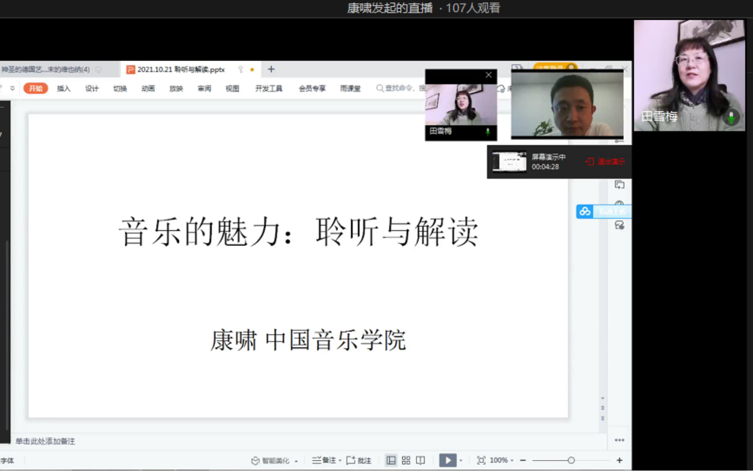Expand the 智能美化 arrow
Image resolution: width=753 pixels, height=471 pixels.
296,461
